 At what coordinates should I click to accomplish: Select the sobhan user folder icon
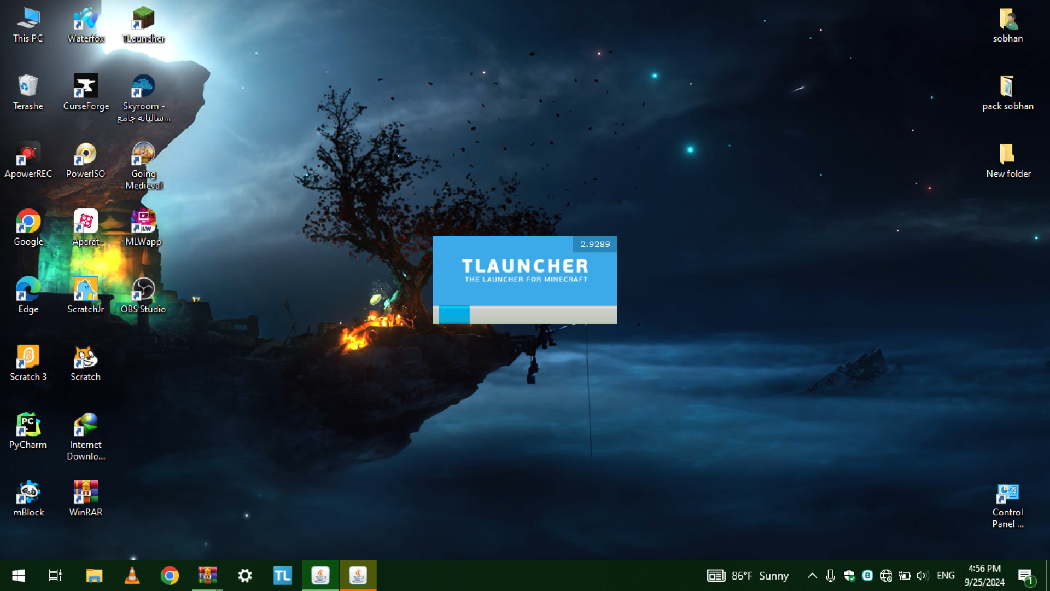1008,25
